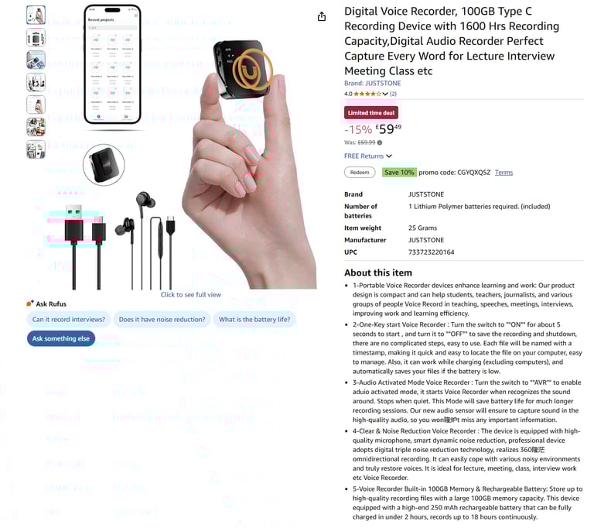594x528 pixels.
Task: Click the Redeem promo button
Action: 360,172
